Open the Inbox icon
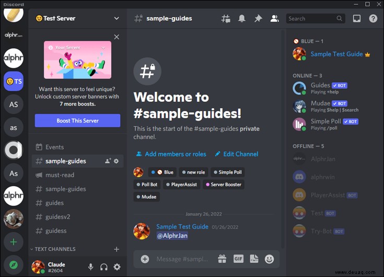The height and width of the screenshot is (277, 384). tap(356, 19)
